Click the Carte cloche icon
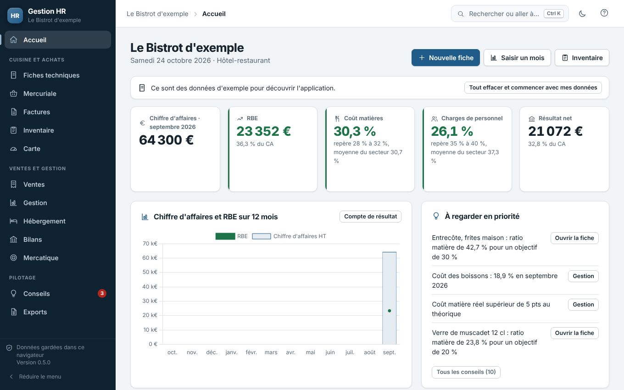The height and width of the screenshot is (390, 624). click(14, 149)
